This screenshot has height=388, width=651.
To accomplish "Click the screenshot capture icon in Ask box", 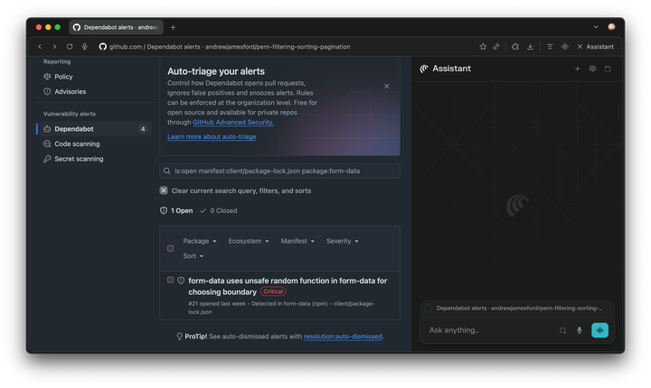I will (x=562, y=330).
